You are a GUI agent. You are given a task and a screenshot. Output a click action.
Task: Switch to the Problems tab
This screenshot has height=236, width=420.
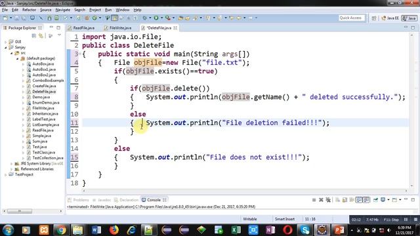[x=79, y=200]
